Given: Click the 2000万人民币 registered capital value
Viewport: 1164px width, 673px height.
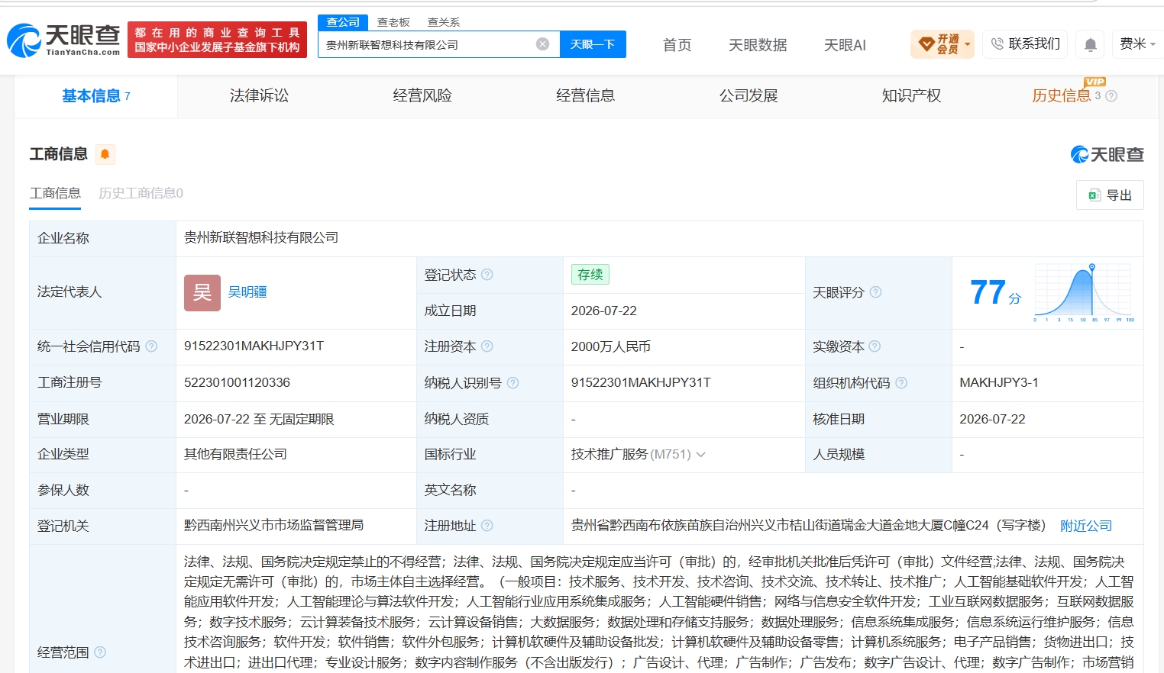Looking at the screenshot, I should 611,346.
